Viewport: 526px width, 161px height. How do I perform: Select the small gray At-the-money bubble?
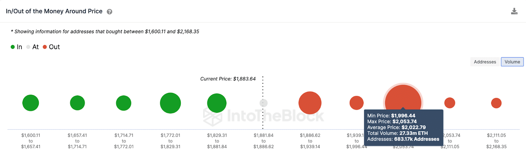pos(264,103)
